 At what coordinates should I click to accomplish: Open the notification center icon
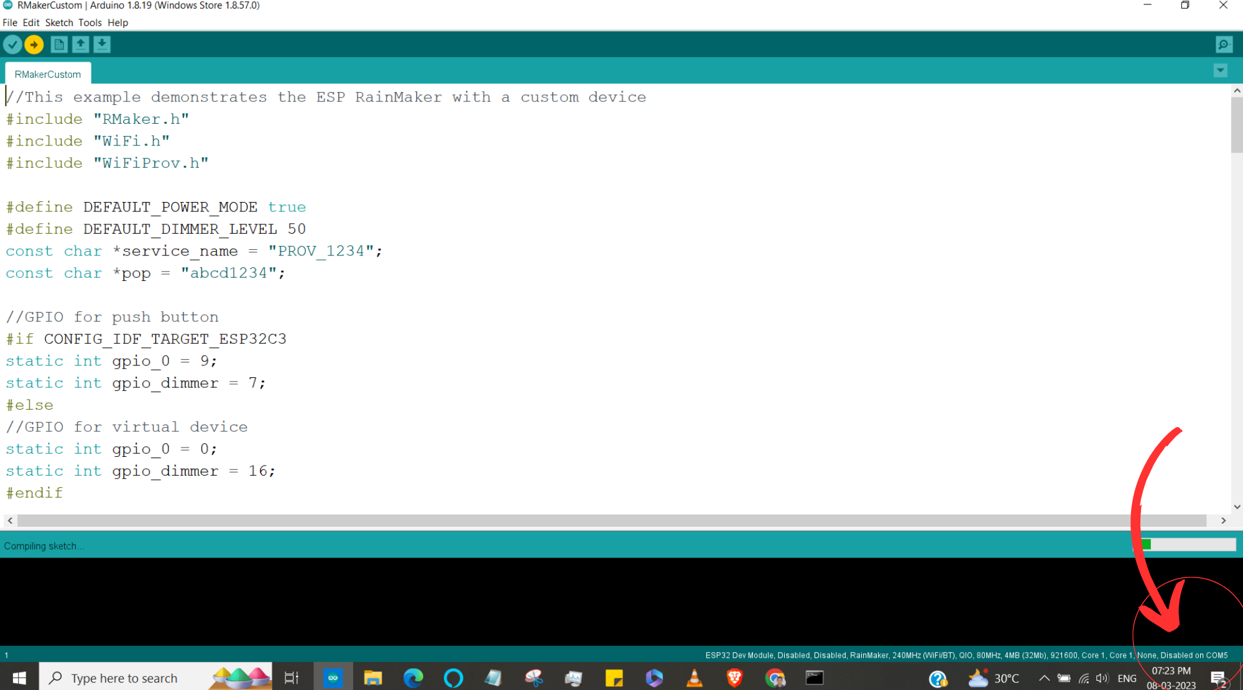click(1218, 678)
